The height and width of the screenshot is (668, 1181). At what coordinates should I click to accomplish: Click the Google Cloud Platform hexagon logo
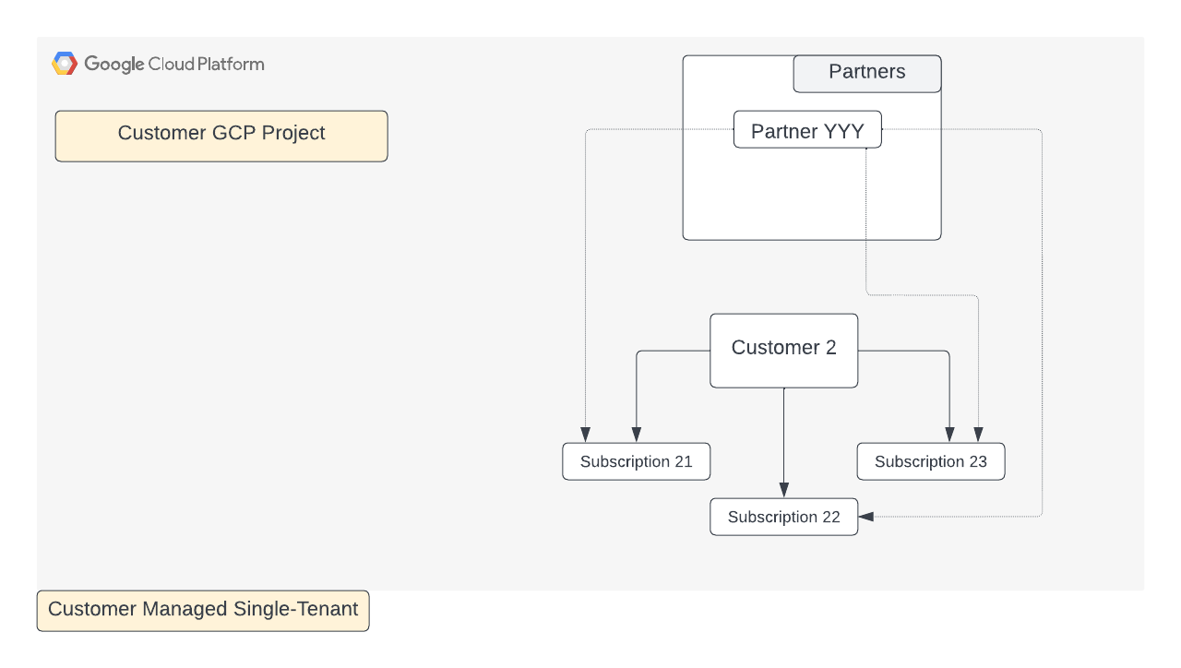(x=65, y=64)
